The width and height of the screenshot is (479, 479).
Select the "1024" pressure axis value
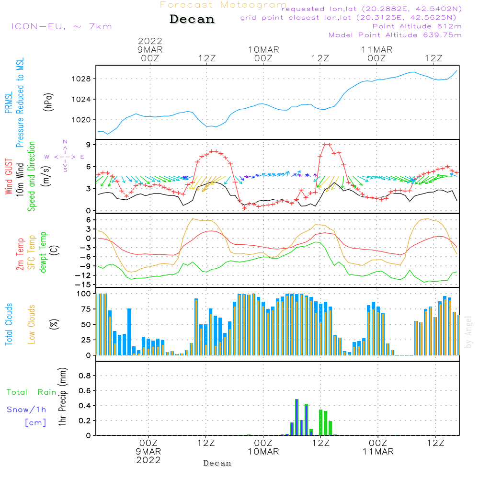[81, 100]
